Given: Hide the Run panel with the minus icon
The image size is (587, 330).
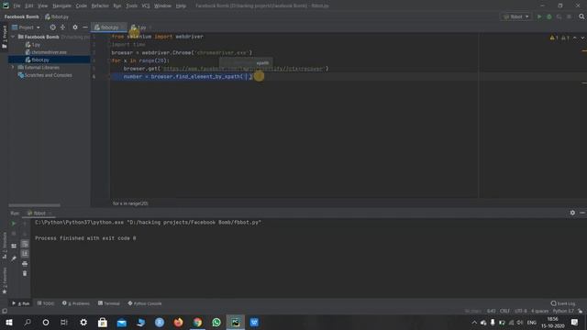Looking at the screenshot, I should point(582,213).
